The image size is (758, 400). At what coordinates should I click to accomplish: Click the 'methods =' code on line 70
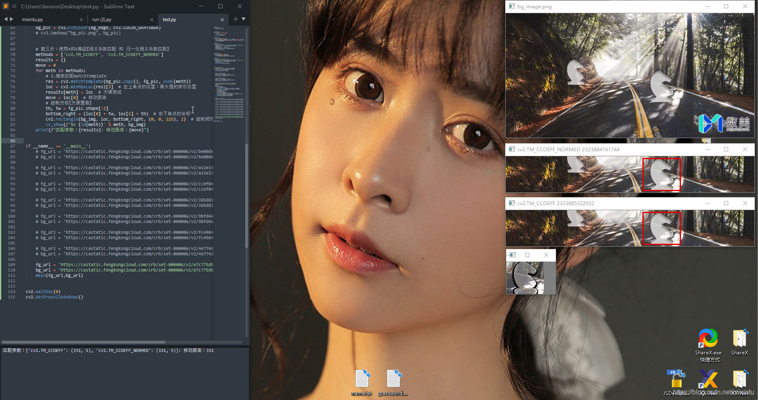(x=99, y=54)
